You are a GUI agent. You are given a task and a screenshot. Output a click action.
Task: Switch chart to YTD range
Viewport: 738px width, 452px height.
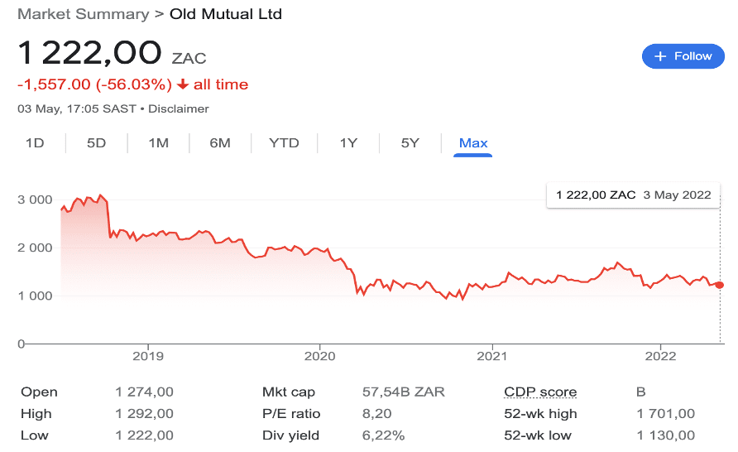coord(284,143)
